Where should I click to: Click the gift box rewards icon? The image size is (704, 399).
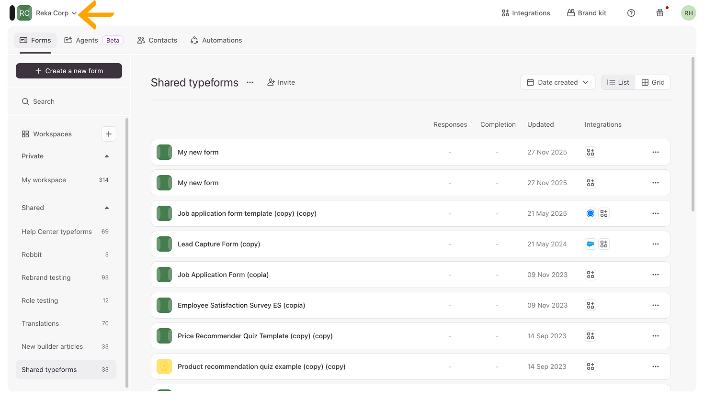(x=660, y=13)
